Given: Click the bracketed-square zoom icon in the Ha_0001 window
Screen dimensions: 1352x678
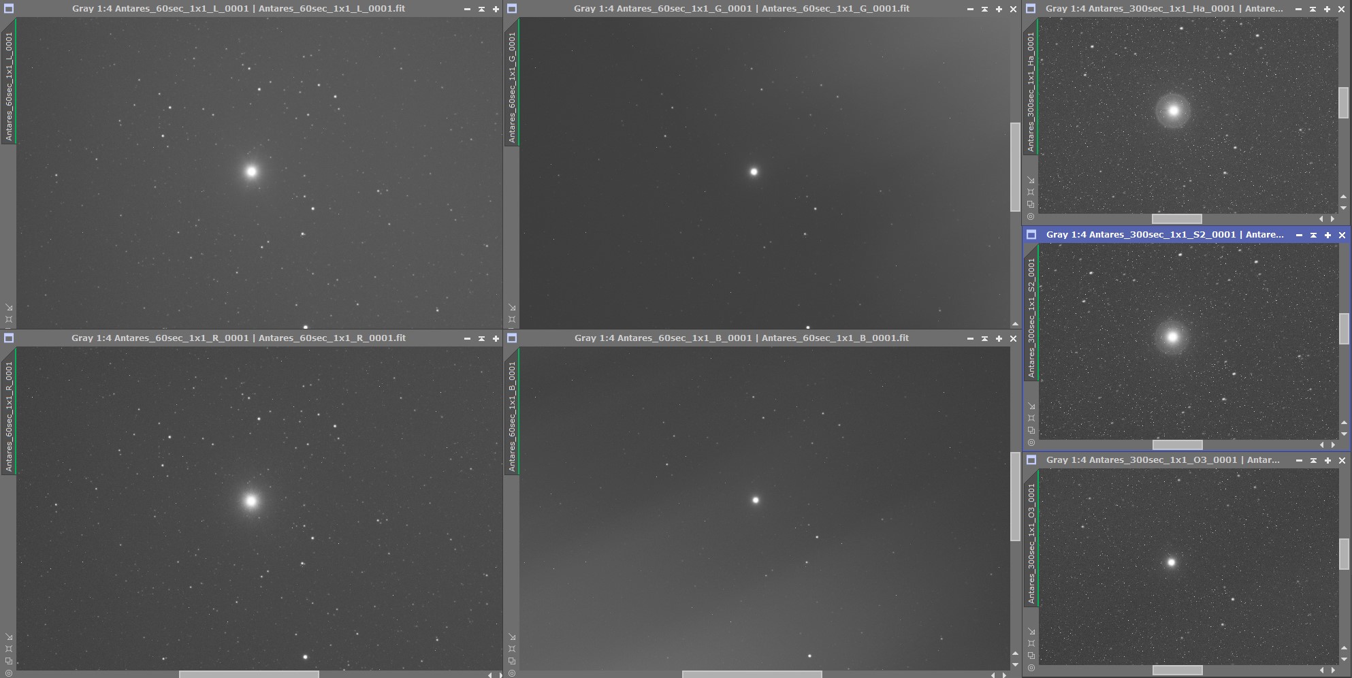Looking at the screenshot, I should (1031, 192).
